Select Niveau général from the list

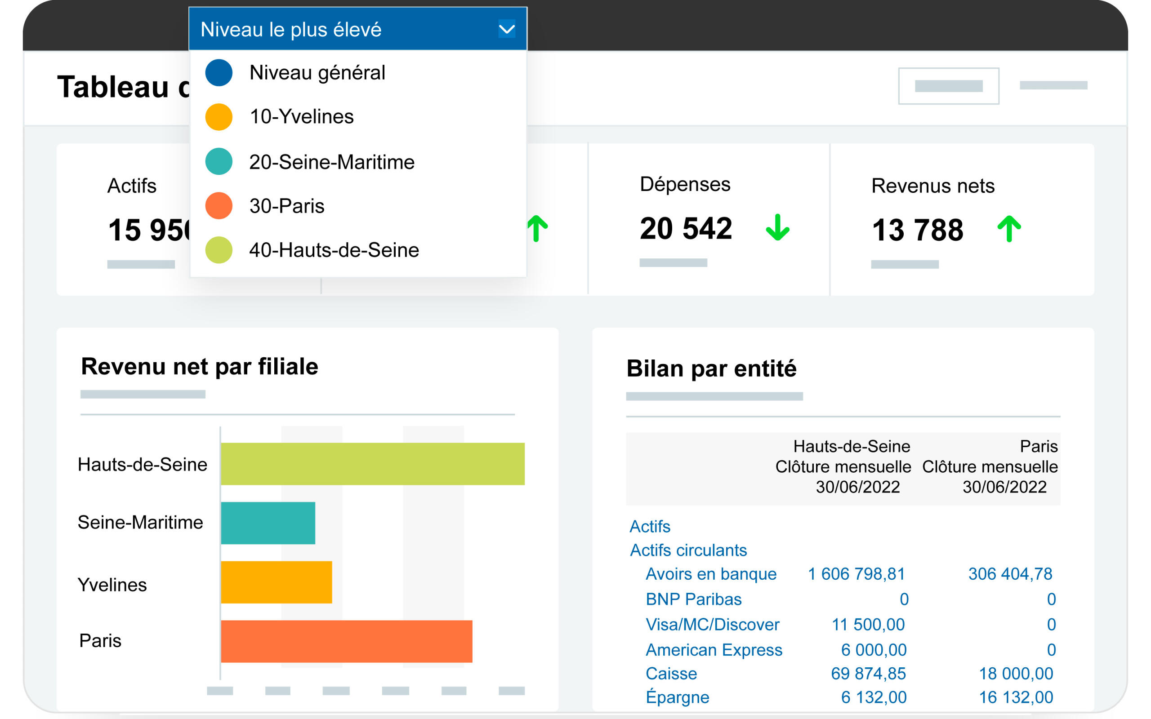tap(317, 73)
